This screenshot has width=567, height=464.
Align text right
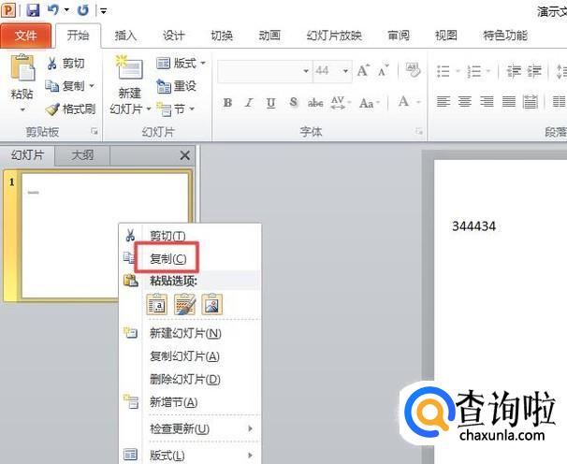[487, 102]
